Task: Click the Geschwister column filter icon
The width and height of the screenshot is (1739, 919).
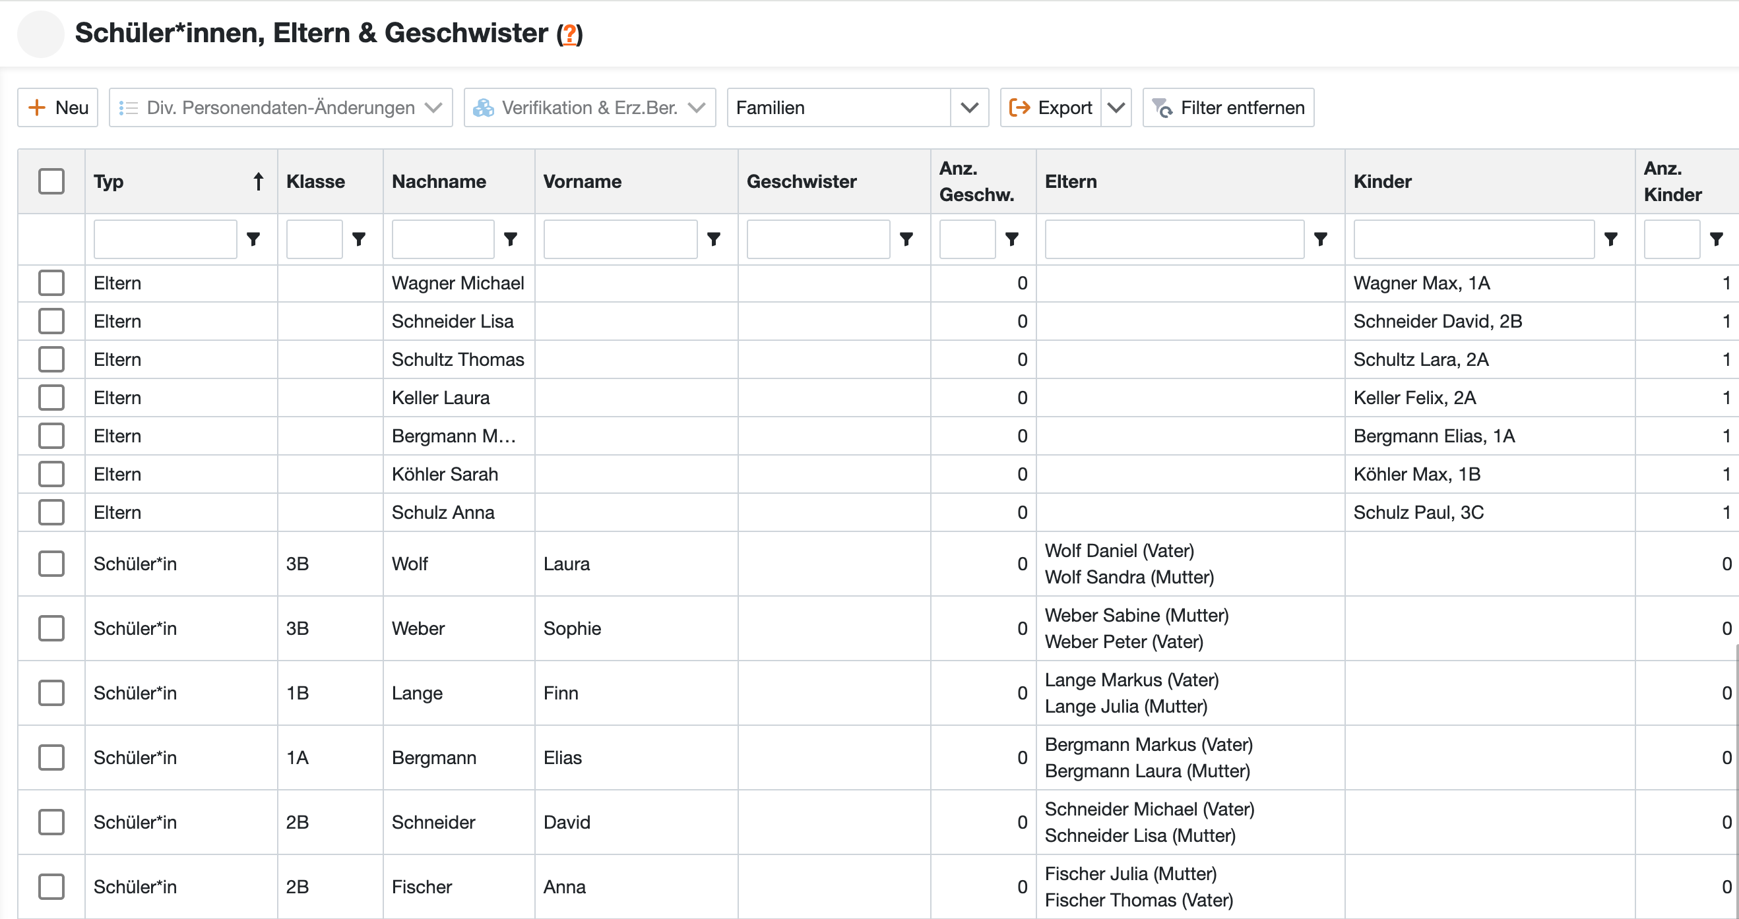Action: pyautogui.click(x=906, y=239)
